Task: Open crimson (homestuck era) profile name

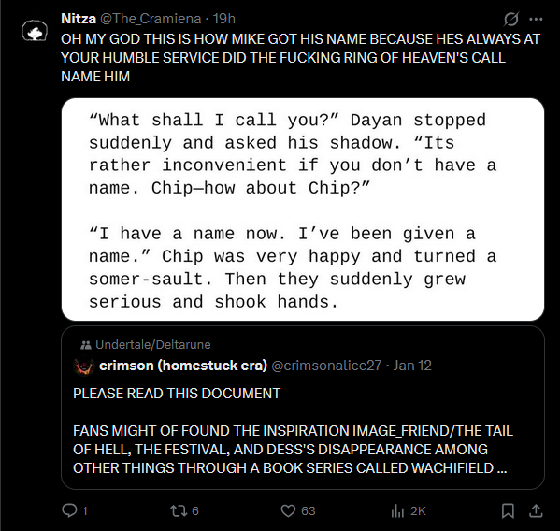Action: pos(183,366)
